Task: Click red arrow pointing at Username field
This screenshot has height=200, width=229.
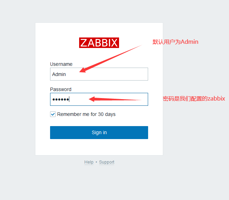Action: pyautogui.click(x=111, y=59)
